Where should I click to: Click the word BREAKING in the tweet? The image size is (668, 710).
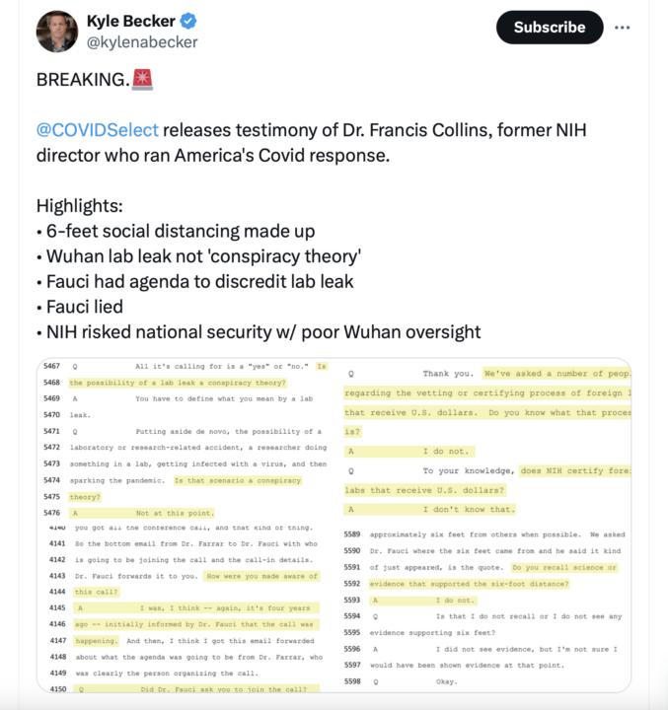tap(81, 81)
